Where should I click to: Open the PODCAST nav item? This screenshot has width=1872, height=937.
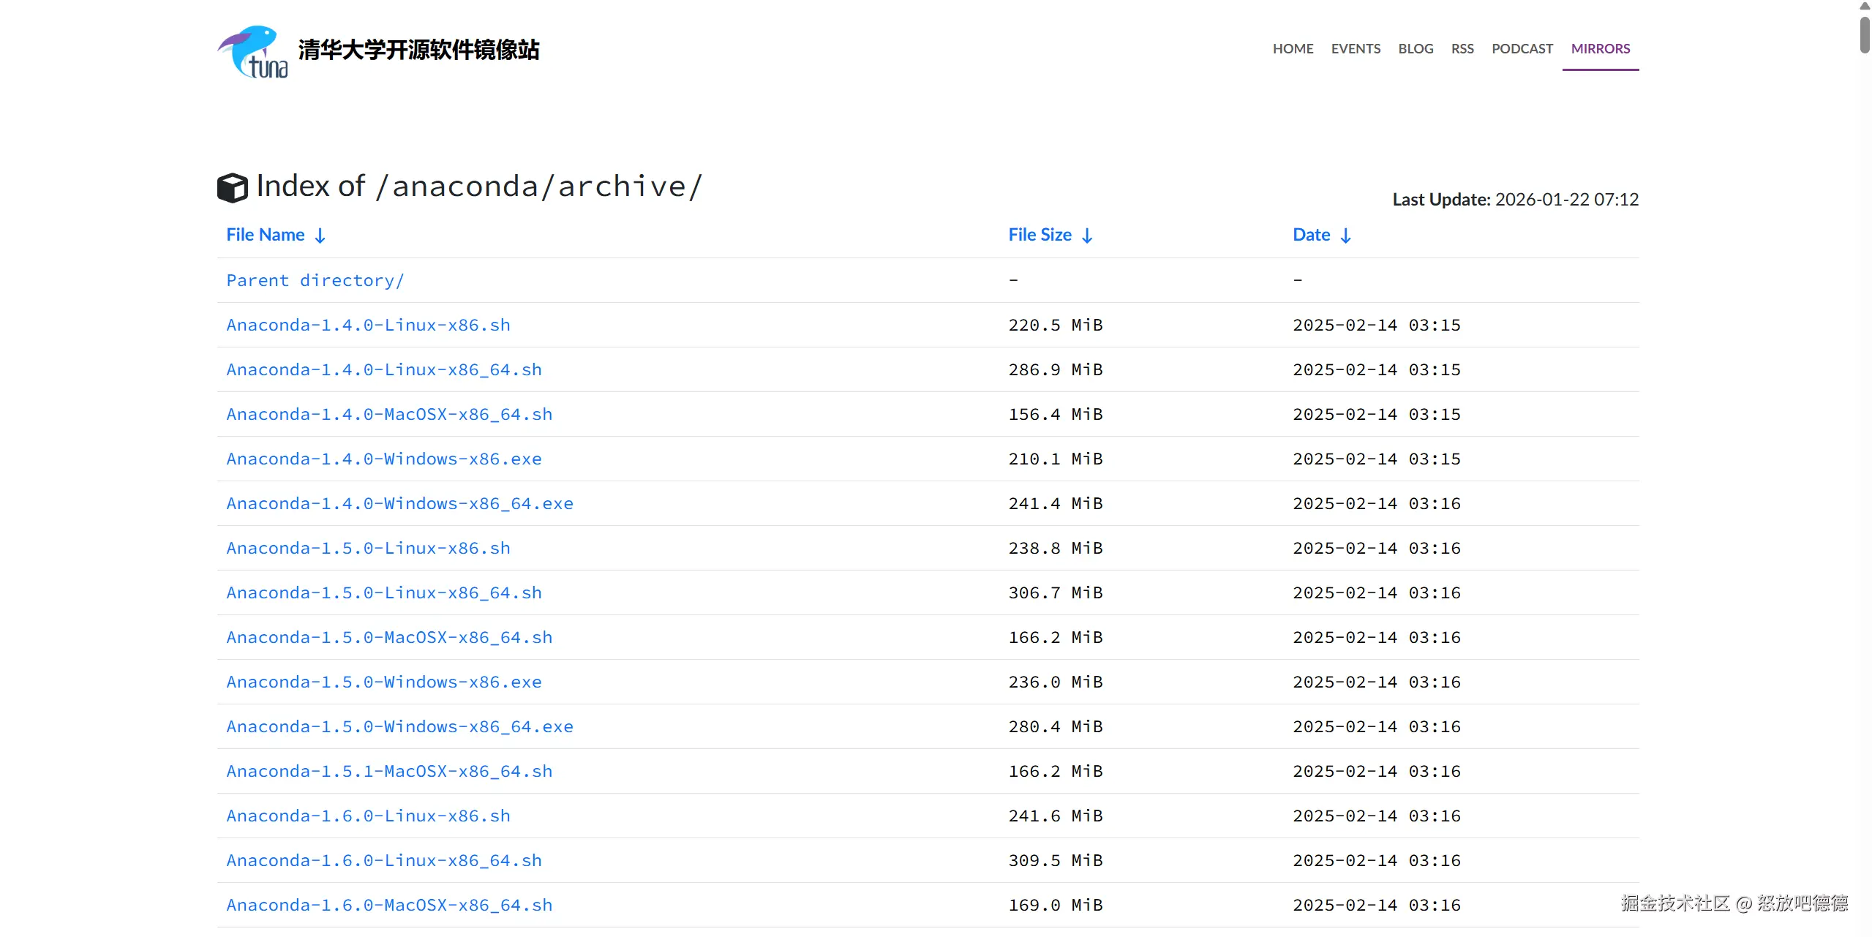(1522, 49)
